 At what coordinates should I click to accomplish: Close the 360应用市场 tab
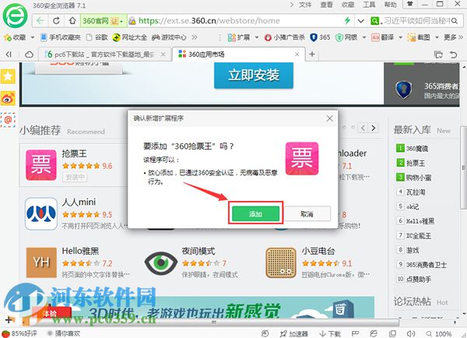tap(297, 55)
